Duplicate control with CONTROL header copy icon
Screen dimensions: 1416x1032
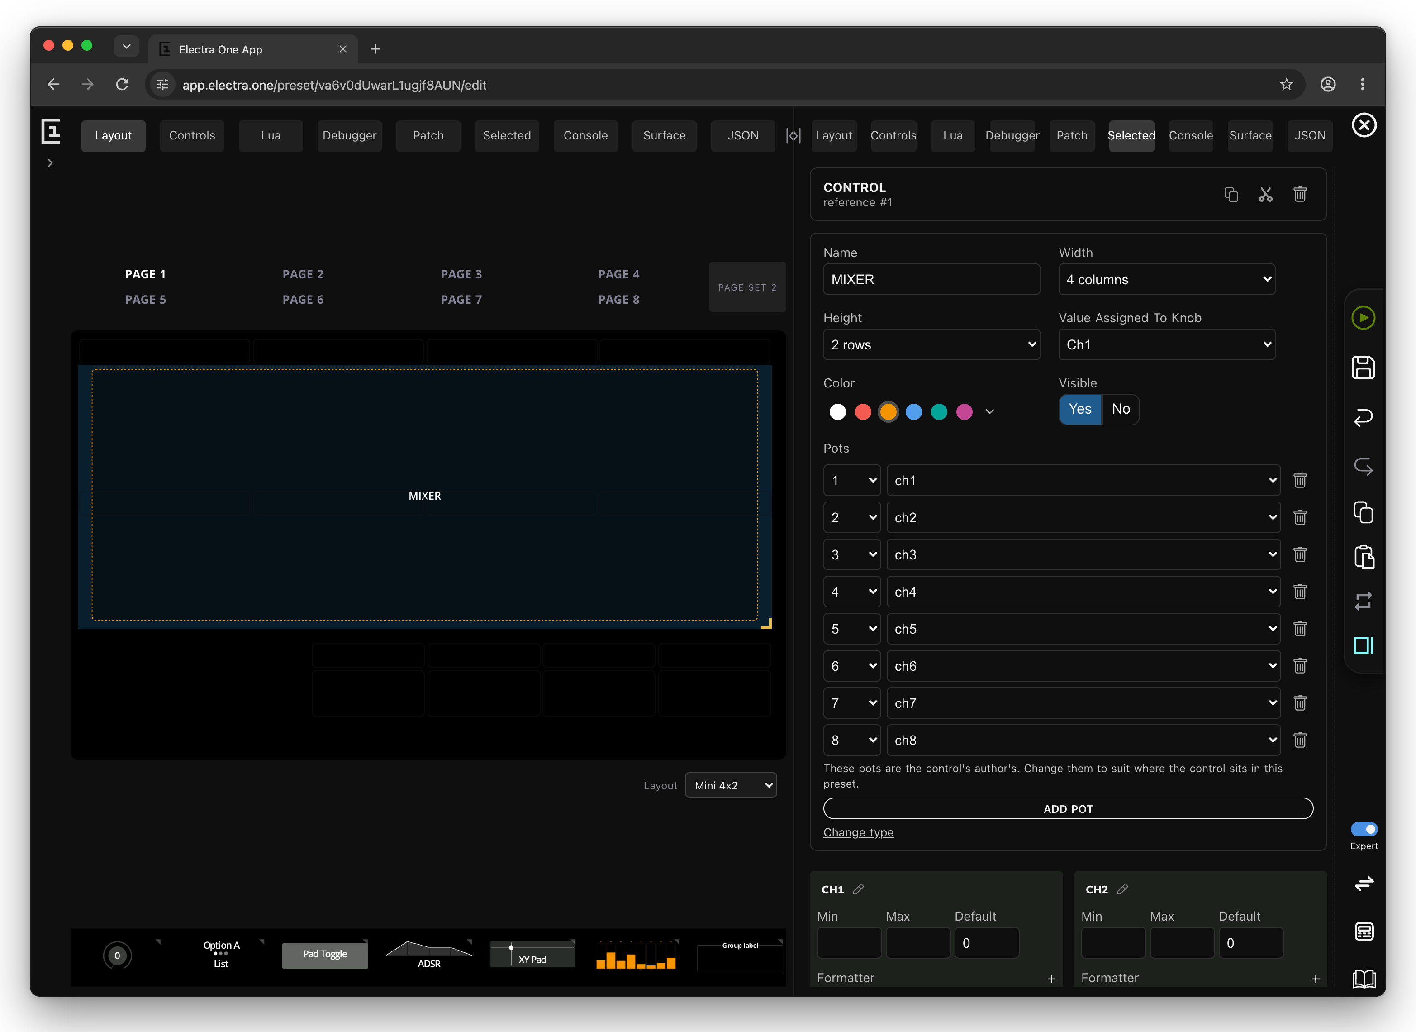click(x=1231, y=195)
